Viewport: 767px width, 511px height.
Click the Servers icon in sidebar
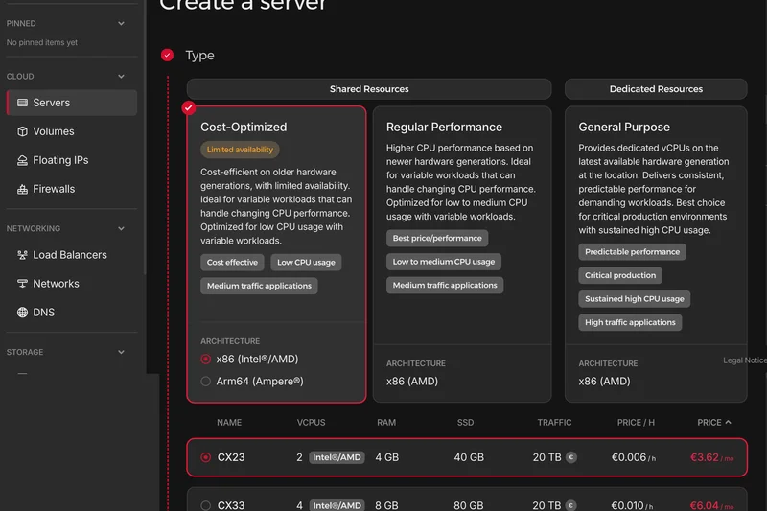coord(23,103)
